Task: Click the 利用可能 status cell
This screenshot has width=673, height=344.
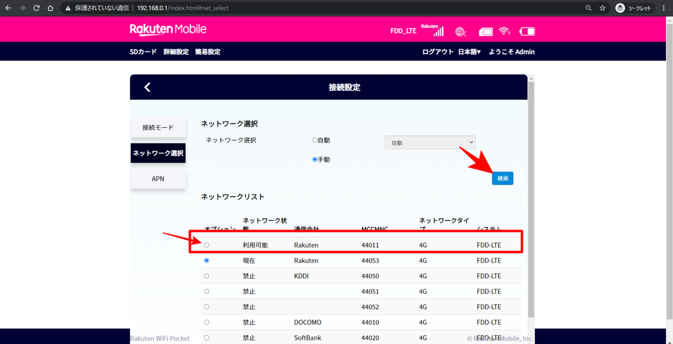Action: click(x=255, y=245)
